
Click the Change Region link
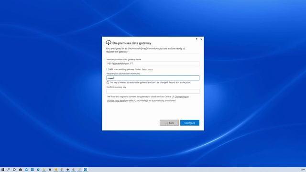[x=182, y=97]
